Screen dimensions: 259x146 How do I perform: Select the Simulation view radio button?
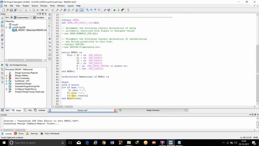[31, 17]
